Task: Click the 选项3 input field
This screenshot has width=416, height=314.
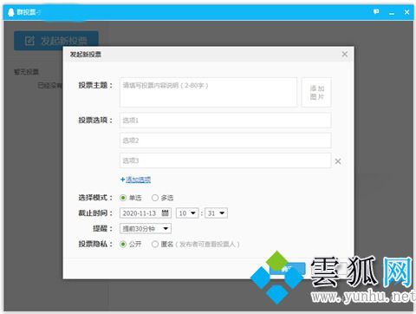Action: pos(225,160)
